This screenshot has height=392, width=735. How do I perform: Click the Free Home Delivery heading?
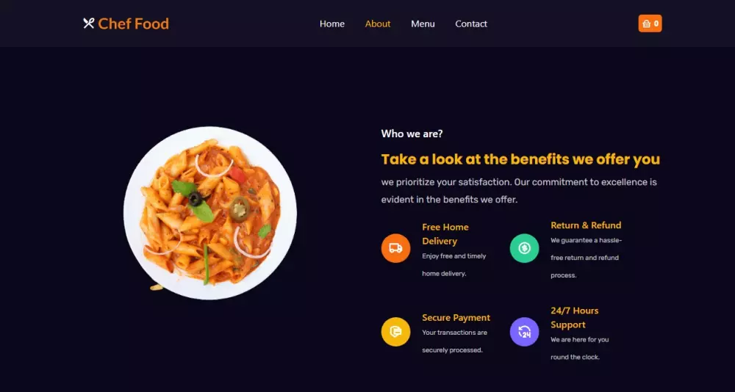pyautogui.click(x=445, y=234)
